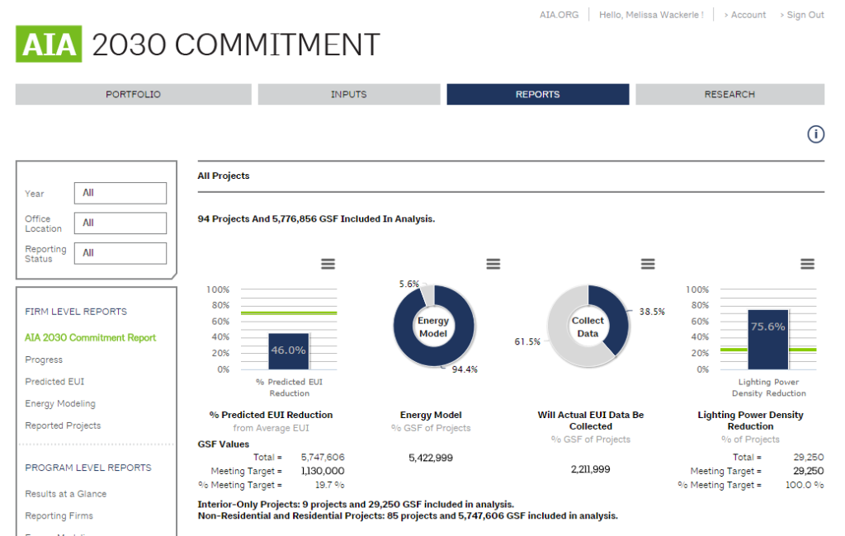Expand the Office Location dropdown
This screenshot has width=845, height=536.
(120, 223)
